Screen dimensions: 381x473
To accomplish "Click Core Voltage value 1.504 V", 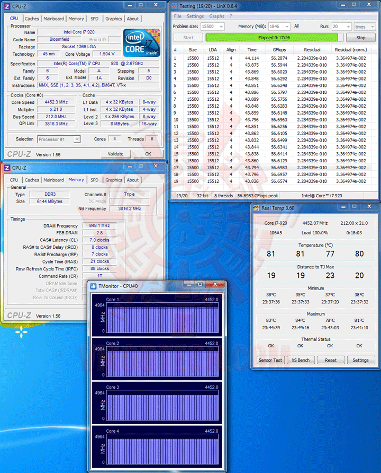I will tap(107, 54).
